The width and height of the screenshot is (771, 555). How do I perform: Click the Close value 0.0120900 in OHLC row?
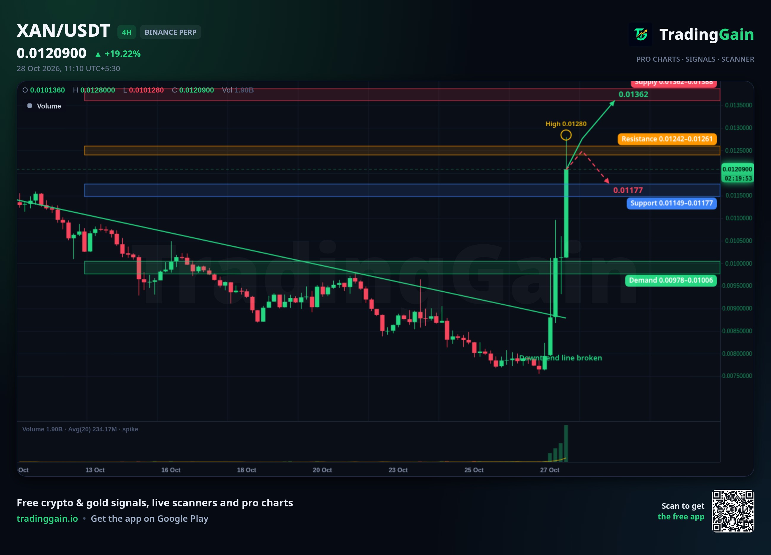click(x=197, y=90)
